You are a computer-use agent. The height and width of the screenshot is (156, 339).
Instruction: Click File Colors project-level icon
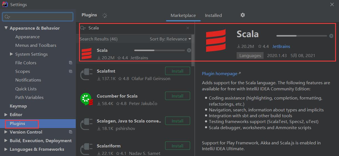tap(70, 63)
